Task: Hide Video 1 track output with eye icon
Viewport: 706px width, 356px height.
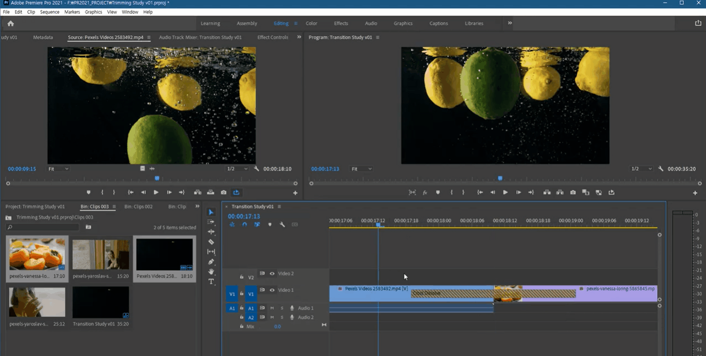Action: (272, 290)
